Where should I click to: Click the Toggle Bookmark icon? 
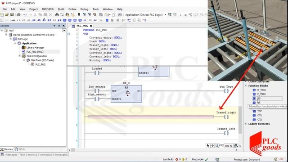(79, 15)
